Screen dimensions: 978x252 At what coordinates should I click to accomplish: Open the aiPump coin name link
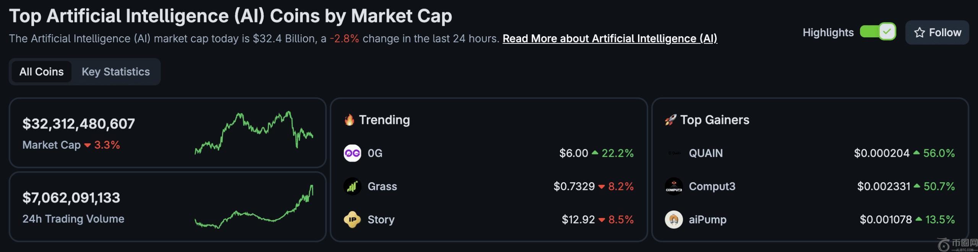tap(708, 220)
